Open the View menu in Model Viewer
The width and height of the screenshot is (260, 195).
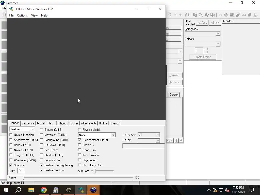click(x=34, y=15)
